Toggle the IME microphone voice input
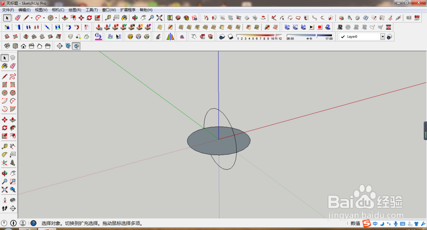Image resolution: width=427 pixels, height=230 pixels. point(396,224)
